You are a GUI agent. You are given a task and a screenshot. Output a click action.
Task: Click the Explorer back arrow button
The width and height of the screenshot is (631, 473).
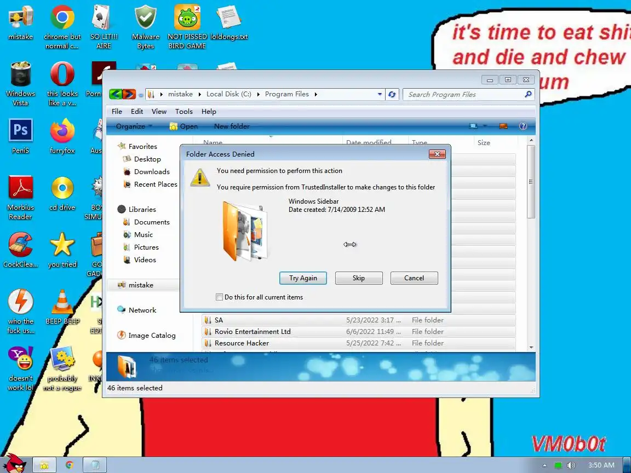[116, 94]
